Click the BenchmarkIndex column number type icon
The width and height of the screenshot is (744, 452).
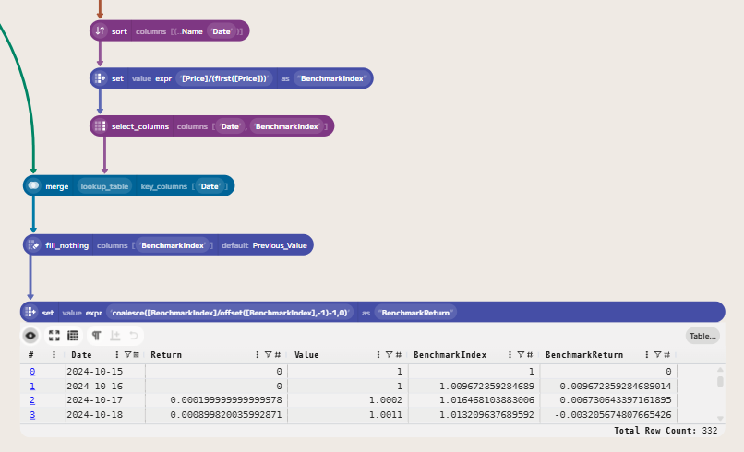point(530,355)
